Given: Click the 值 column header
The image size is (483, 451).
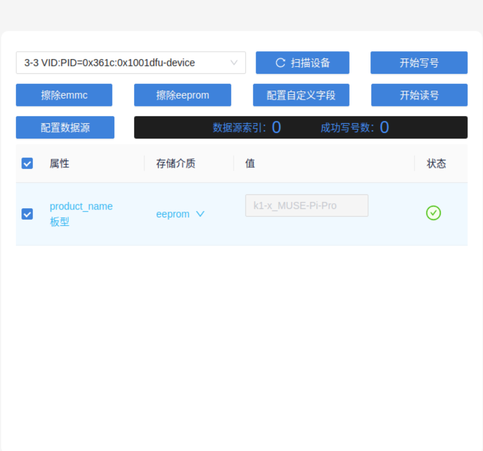Looking at the screenshot, I should point(250,163).
